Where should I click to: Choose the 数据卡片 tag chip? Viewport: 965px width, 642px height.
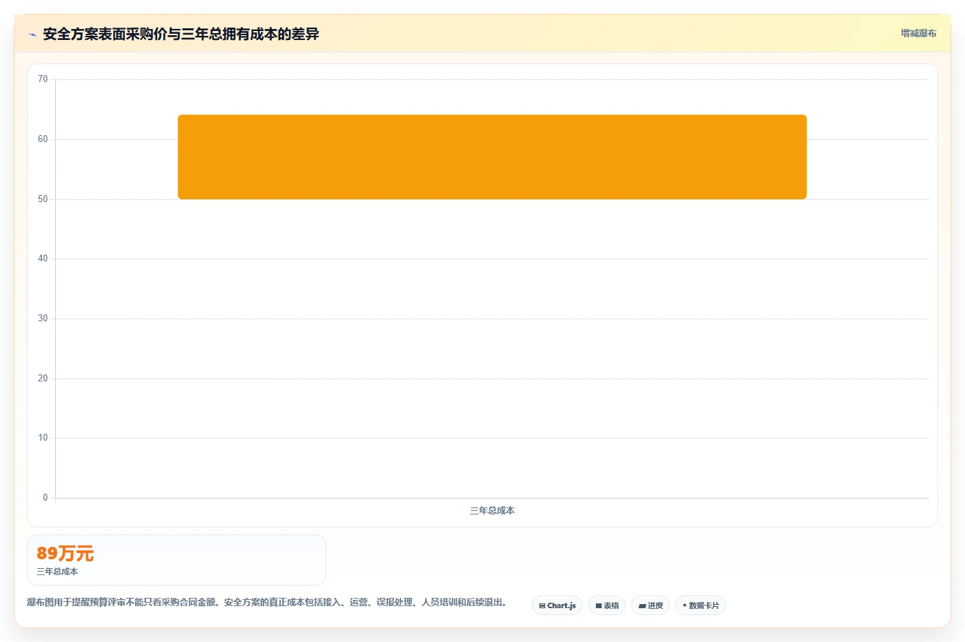(701, 605)
